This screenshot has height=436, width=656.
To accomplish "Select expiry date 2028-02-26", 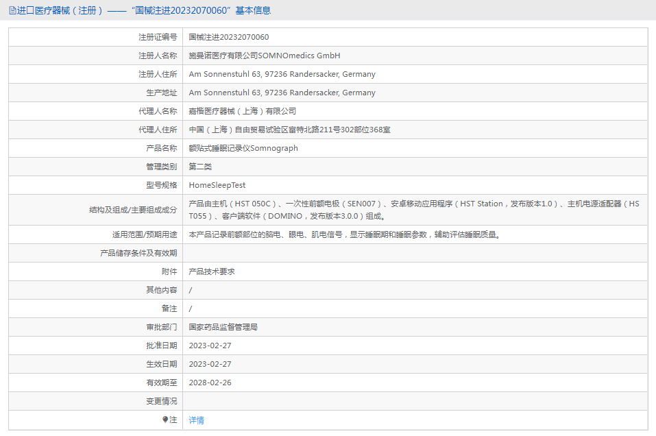I will [210, 383].
